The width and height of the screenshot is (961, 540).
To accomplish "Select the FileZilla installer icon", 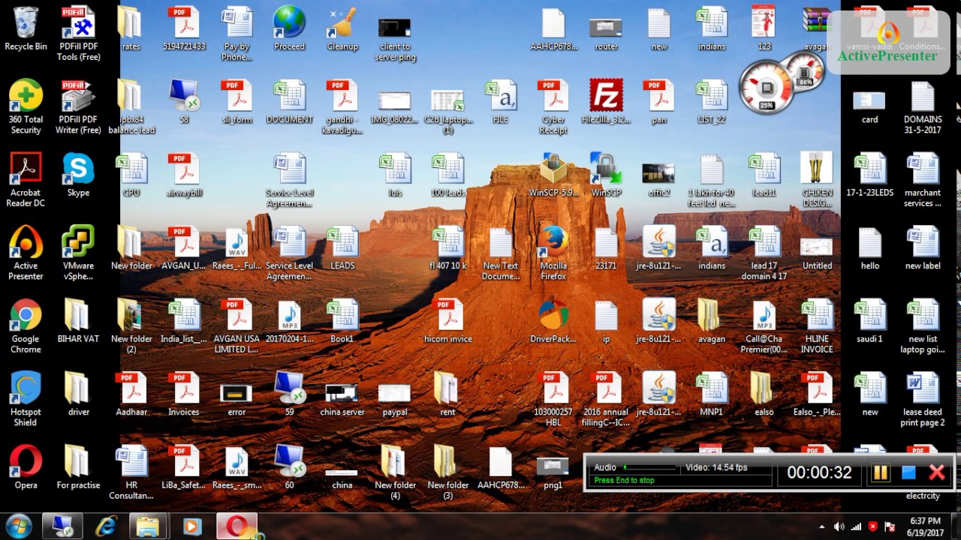I will tap(606, 102).
